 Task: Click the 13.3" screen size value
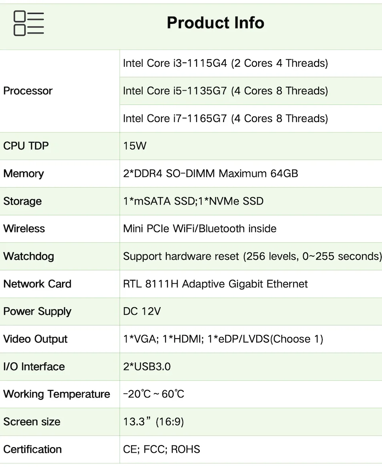154,422
